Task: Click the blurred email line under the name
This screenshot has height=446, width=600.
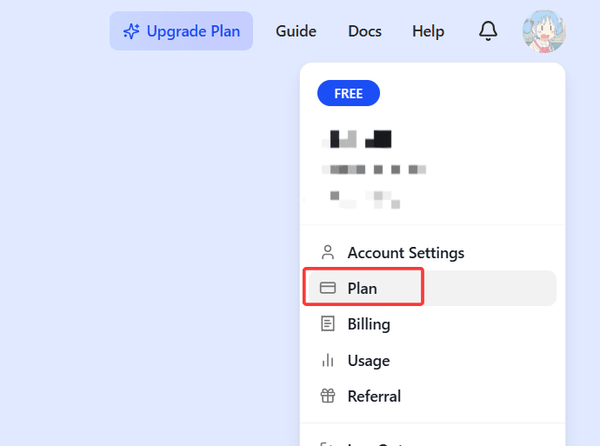Action: click(374, 170)
